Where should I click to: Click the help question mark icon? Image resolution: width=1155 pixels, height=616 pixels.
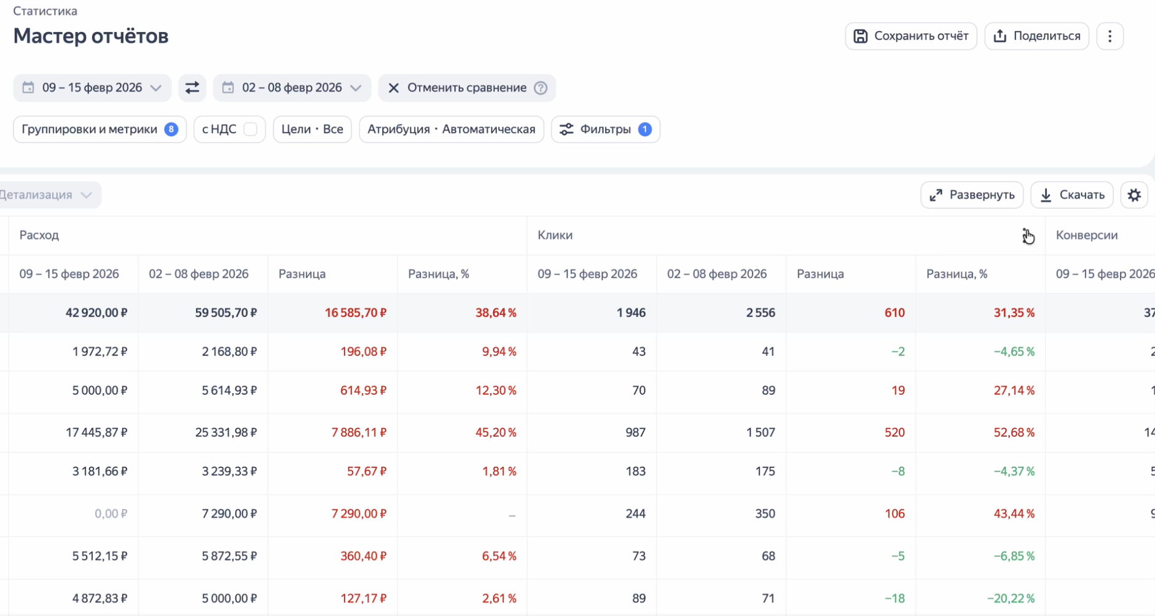541,88
